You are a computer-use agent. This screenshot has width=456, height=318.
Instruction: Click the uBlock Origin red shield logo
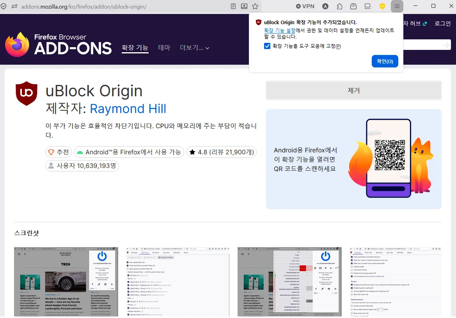pos(27,94)
